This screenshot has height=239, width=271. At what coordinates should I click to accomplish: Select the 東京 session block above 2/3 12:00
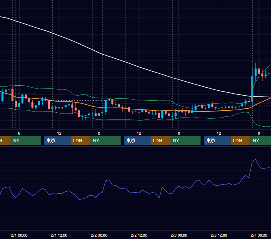click(x=217, y=141)
